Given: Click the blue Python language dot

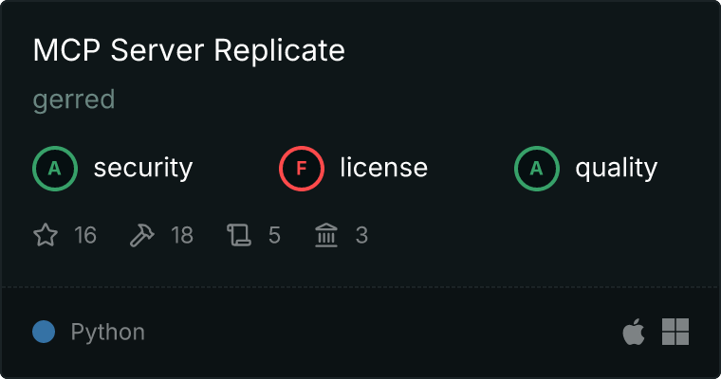Looking at the screenshot, I should click(x=44, y=332).
